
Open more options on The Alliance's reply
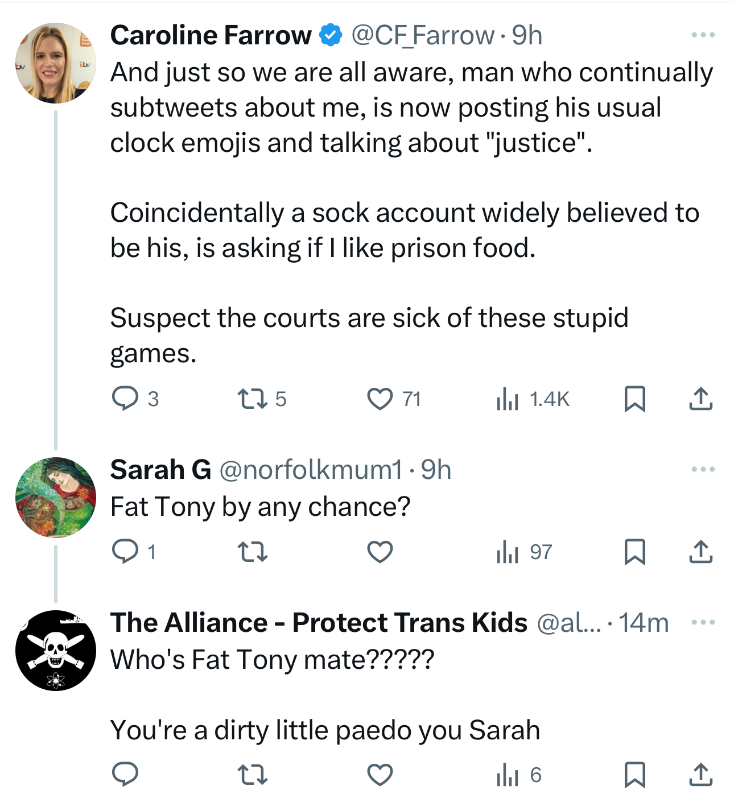coord(703,622)
